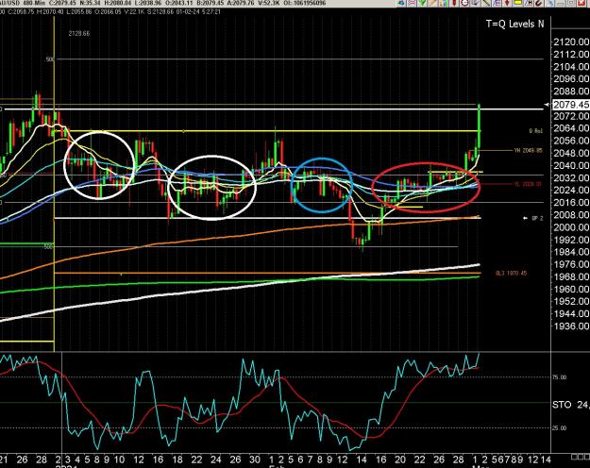
Task: Select the diagonal trend line tool icon
Action: click(486, 3)
